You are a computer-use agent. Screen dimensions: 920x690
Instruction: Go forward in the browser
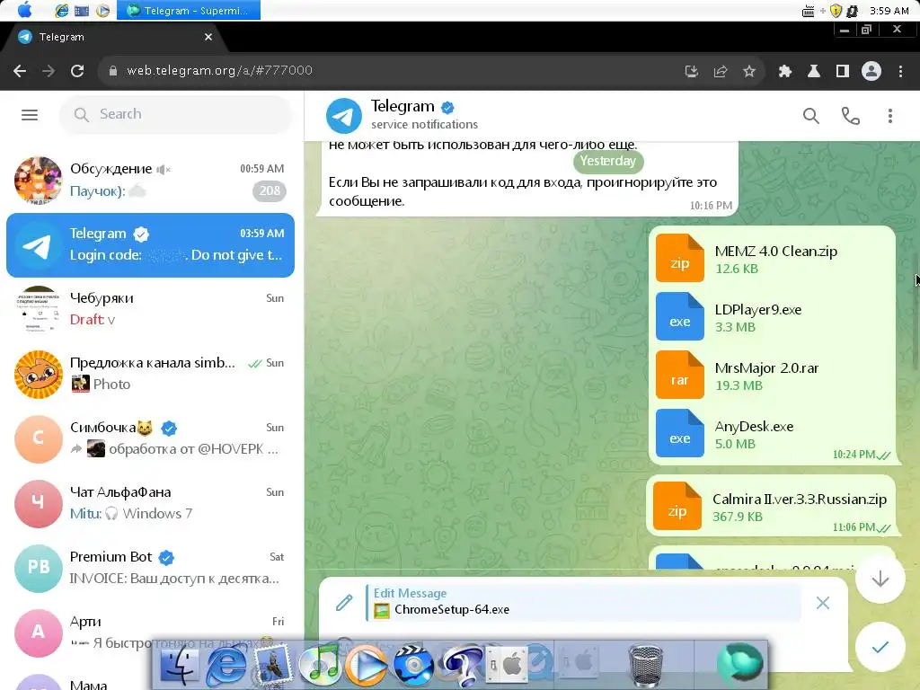(49, 71)
